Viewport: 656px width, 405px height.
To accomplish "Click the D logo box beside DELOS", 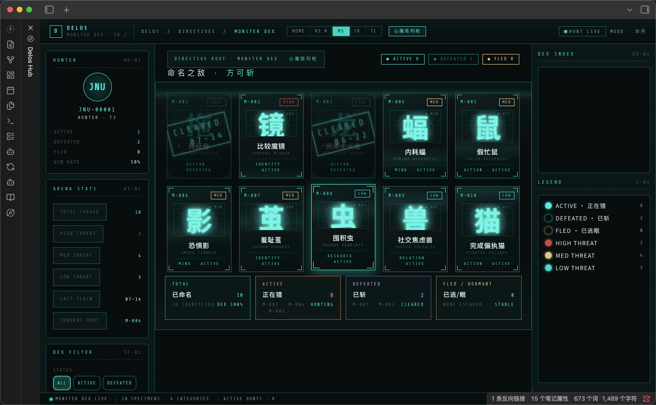I will coord(56,32).
